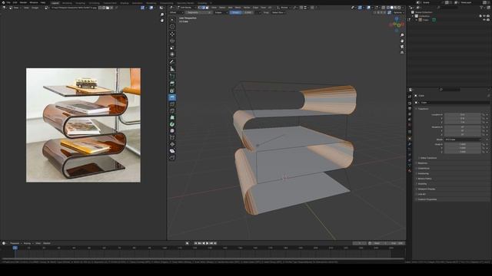Jump to the timeline end frame
Viewport: 492px width, 276px height.
click(x=215, y=243)
